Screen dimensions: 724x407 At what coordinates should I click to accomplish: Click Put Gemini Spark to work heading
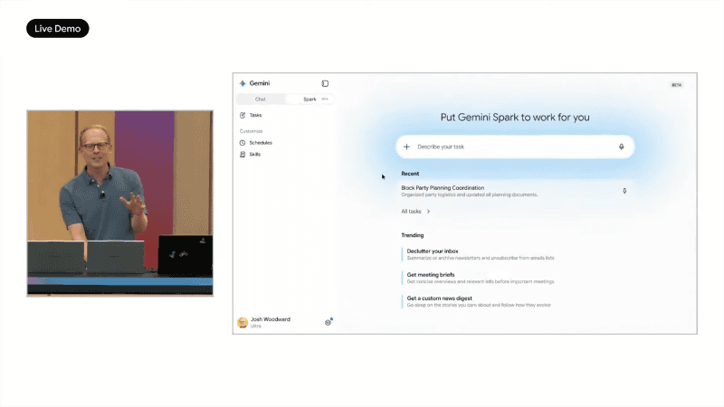(515, 118)
